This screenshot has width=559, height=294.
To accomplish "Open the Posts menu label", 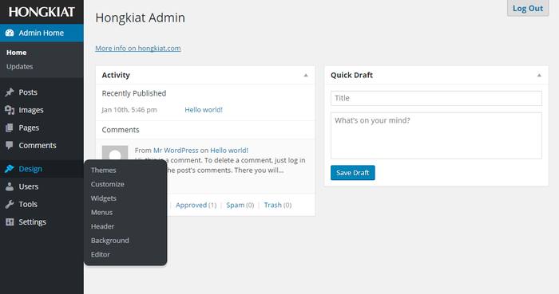I will pos(28,92).
